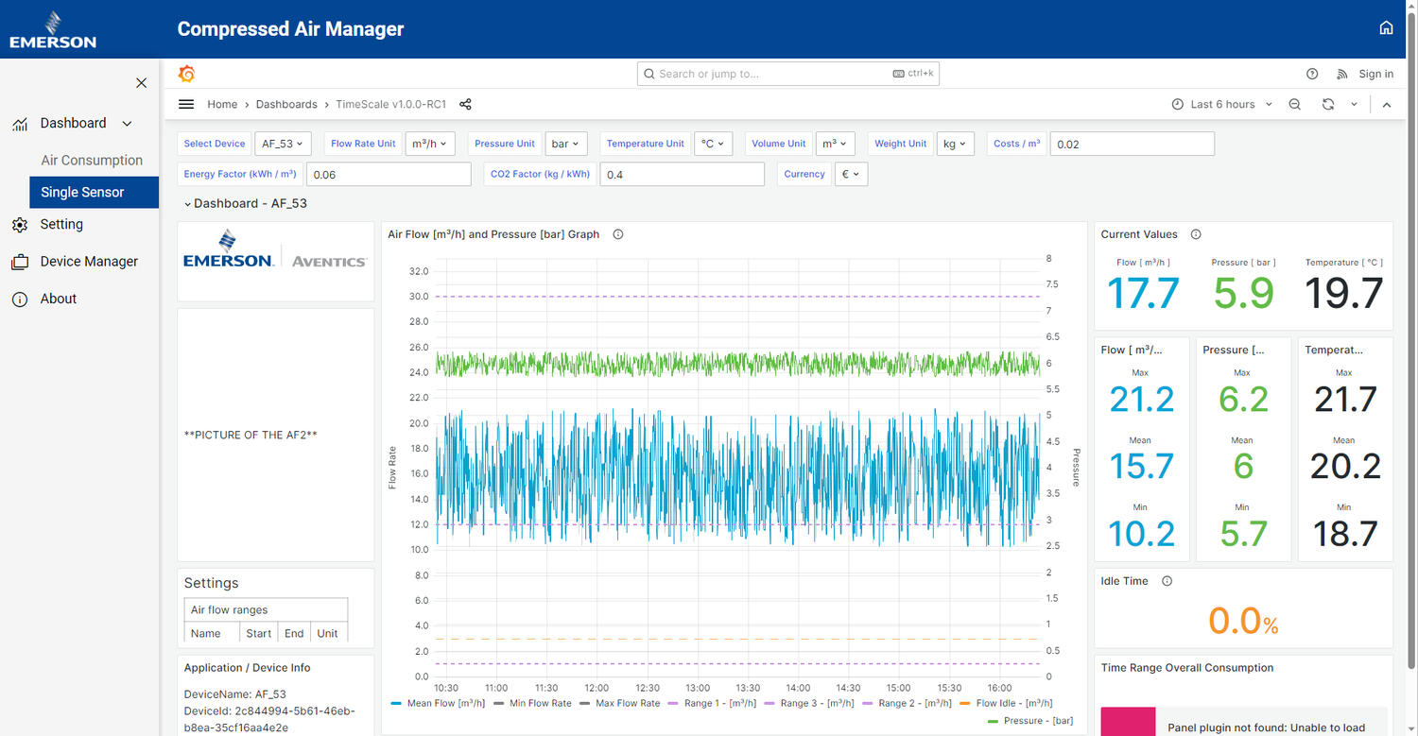1418x736 pixels.
Task: Click the Costs / m³ input field
Action: tap(1132, 144)
